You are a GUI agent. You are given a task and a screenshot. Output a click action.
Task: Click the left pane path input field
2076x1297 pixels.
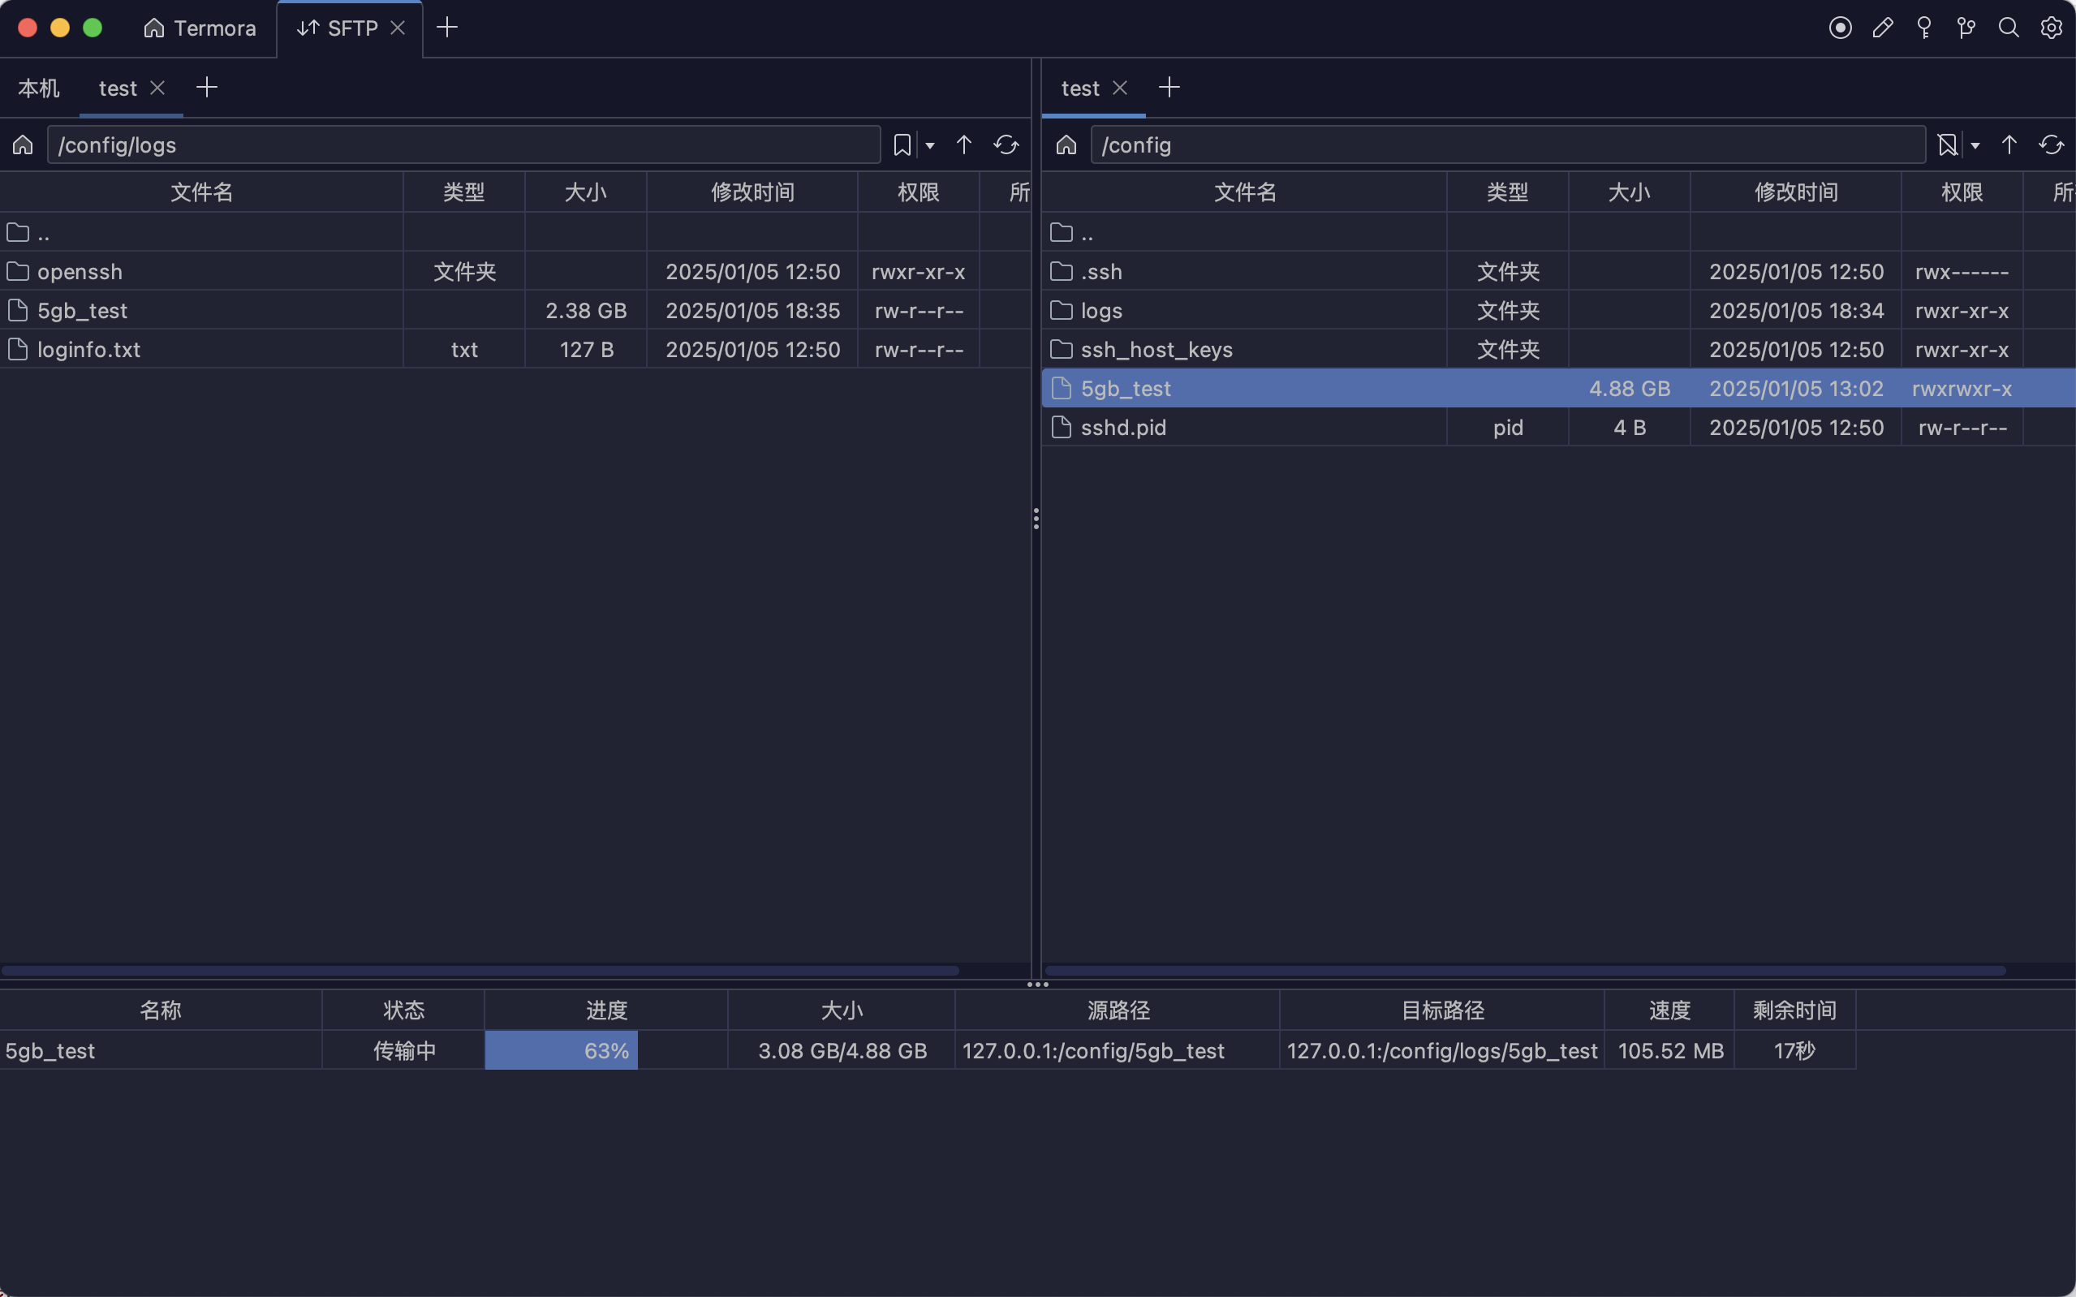click(463, 145)
